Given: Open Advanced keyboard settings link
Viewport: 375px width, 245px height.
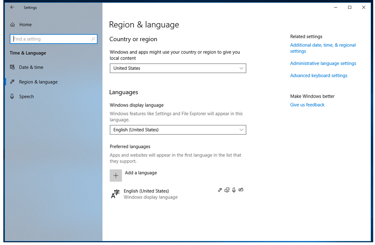Looking at the screenshot, I should [x=318, y=76].
